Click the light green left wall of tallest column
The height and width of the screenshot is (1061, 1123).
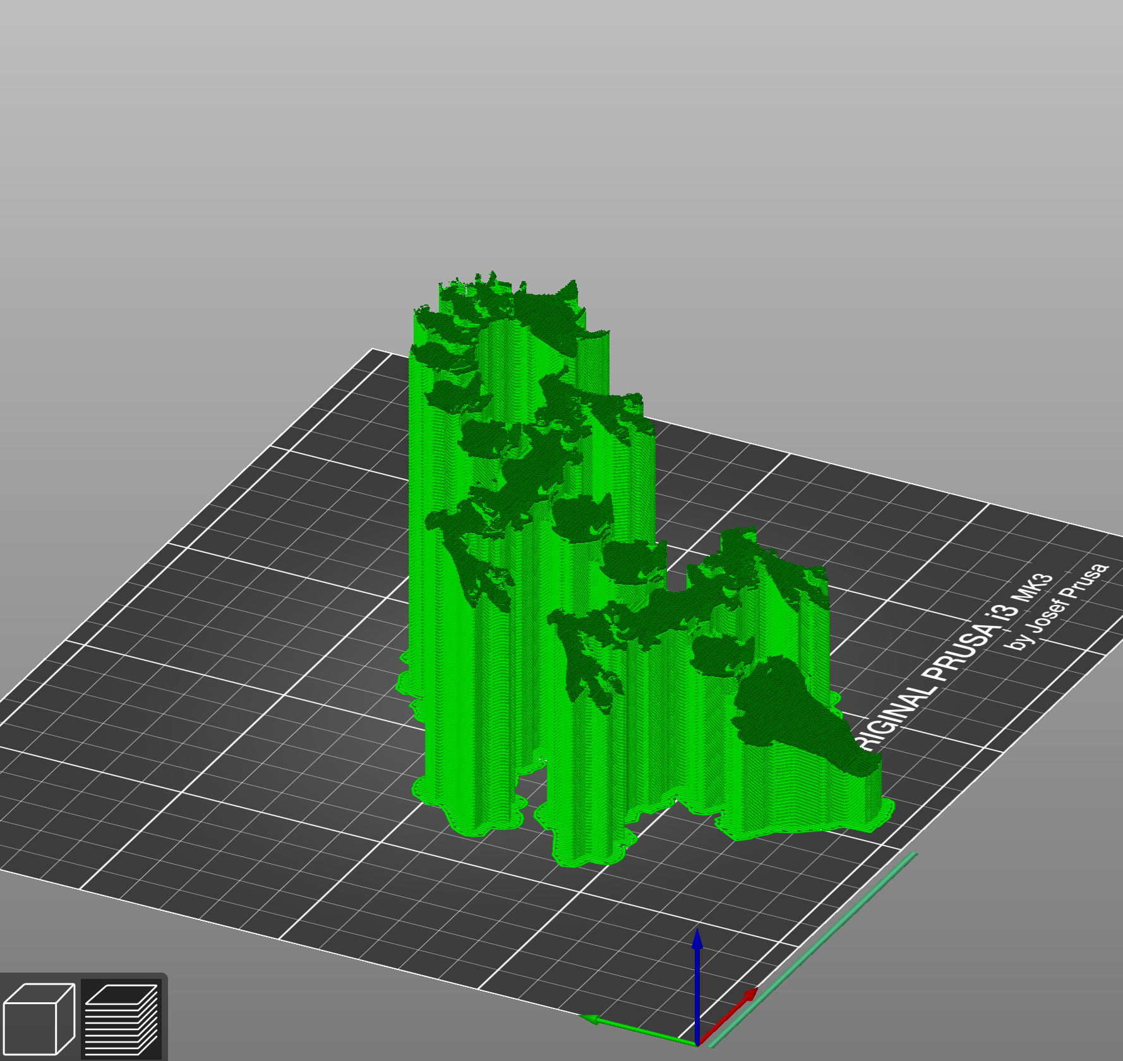tap(420, 505)
